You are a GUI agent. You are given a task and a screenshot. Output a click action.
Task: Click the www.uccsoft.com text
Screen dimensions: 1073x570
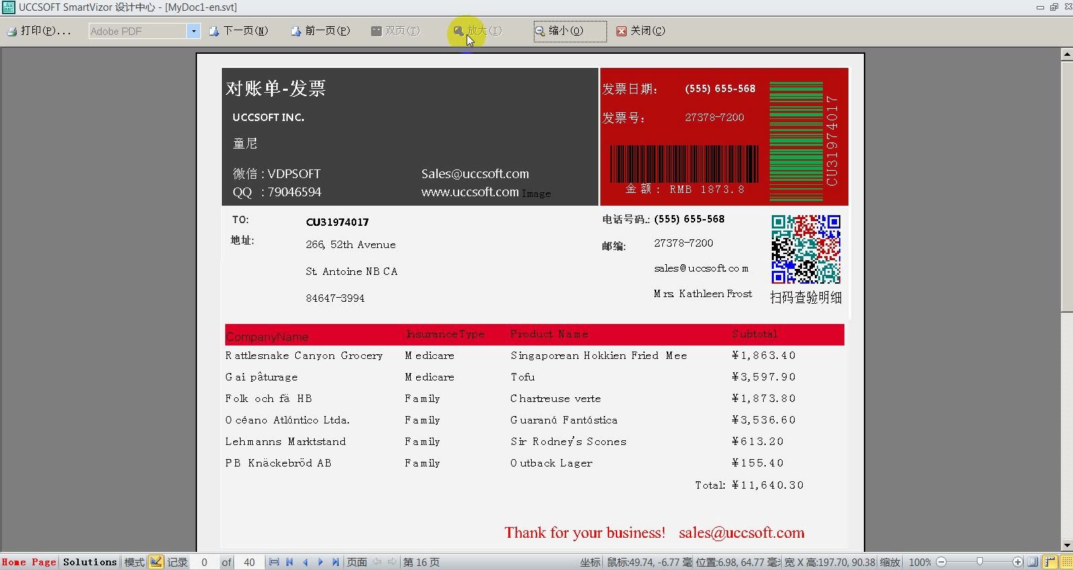[x=470, y=192]
